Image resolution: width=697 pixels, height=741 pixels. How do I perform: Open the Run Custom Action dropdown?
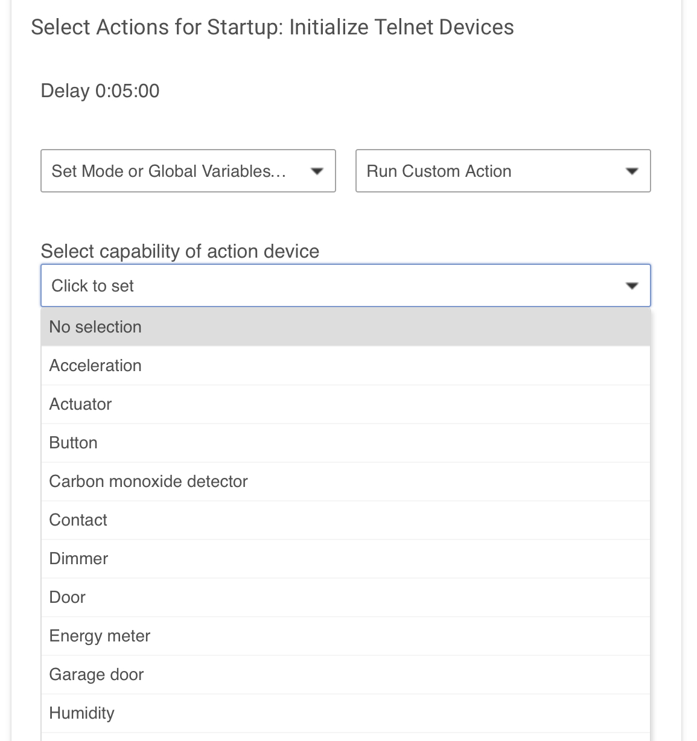[503, 171]
